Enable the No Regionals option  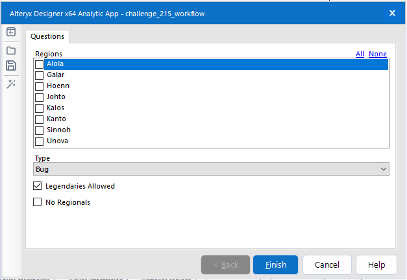coord(38,202)
